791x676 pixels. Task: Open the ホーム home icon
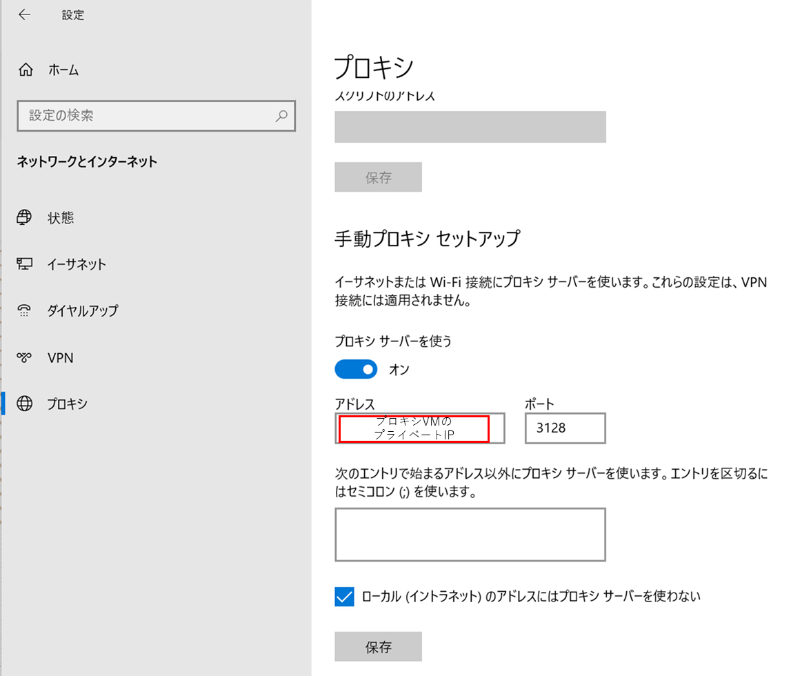click(x=26, y=70)
